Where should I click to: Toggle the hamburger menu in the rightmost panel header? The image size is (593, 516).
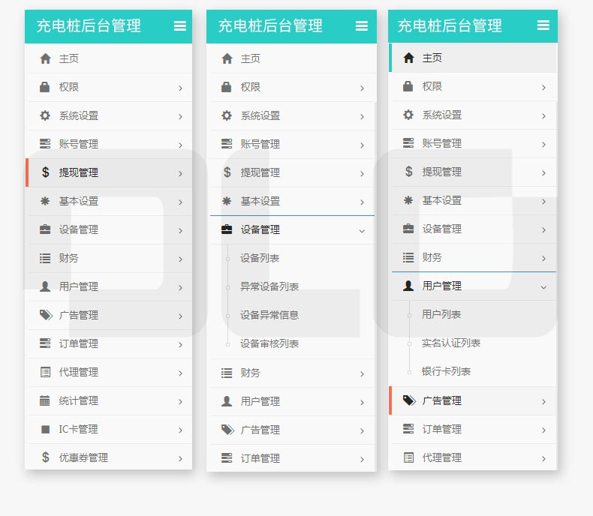(x=543, y=25)
